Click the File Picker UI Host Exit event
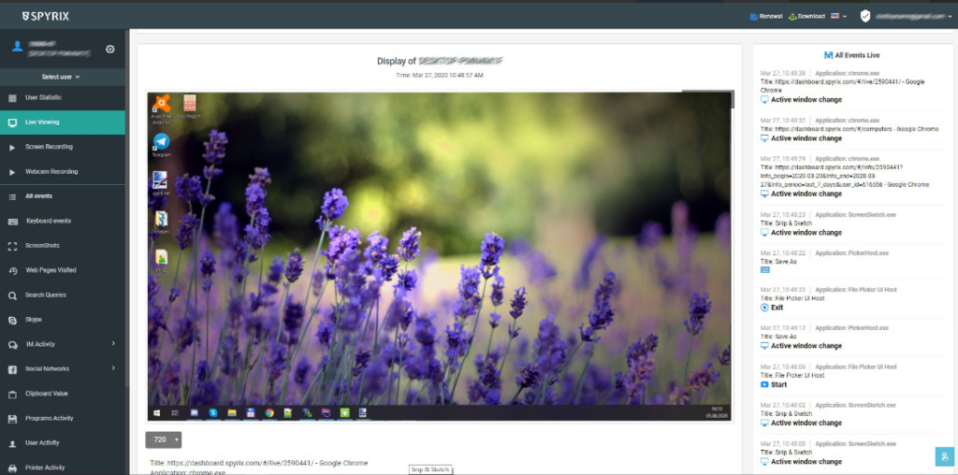The image size is (958, 475). click(x=852, y=298)
